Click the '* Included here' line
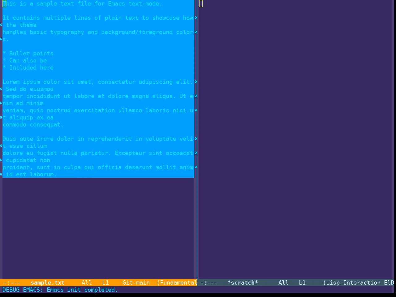This screenshot has height=297, width=396. click(x=28, y=68)
